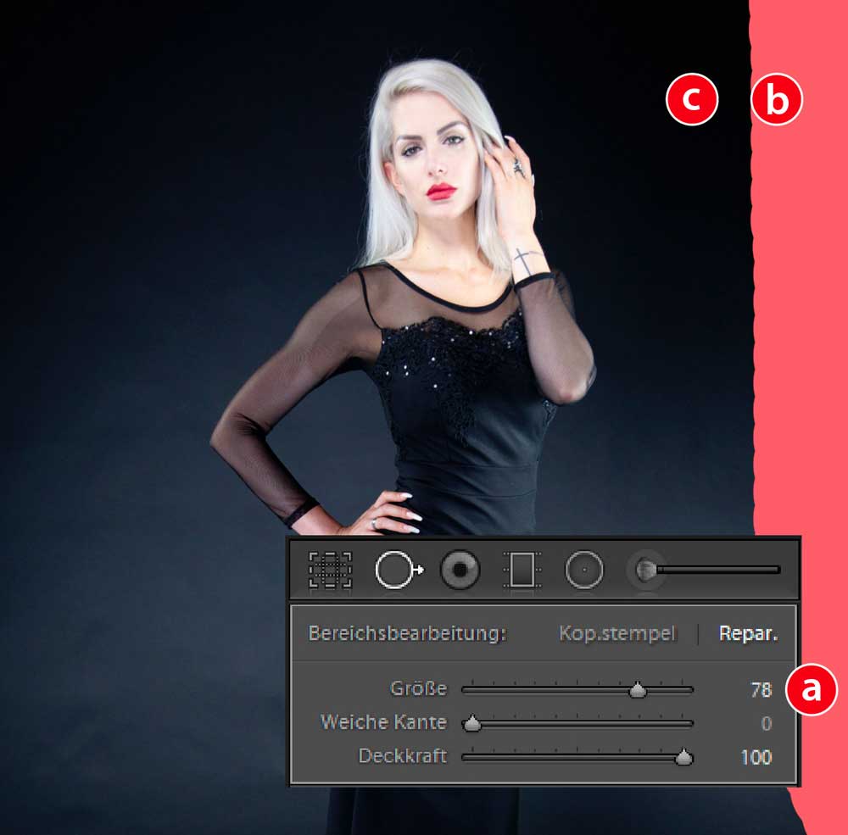
Task: Click the Deckkraft label
Action: coord(403,755)
